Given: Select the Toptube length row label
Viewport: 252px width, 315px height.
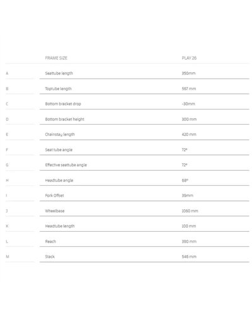Looking at the screenshot, I should [58, 89].
